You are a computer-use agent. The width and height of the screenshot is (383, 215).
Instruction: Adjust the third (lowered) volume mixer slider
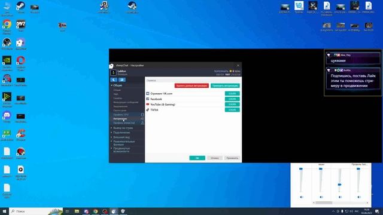(x=339, y=185)
